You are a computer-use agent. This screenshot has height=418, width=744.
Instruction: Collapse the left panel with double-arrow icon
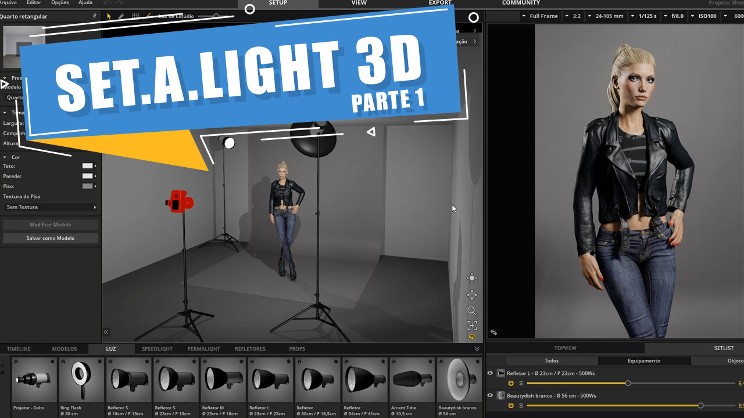pos(106,332)
